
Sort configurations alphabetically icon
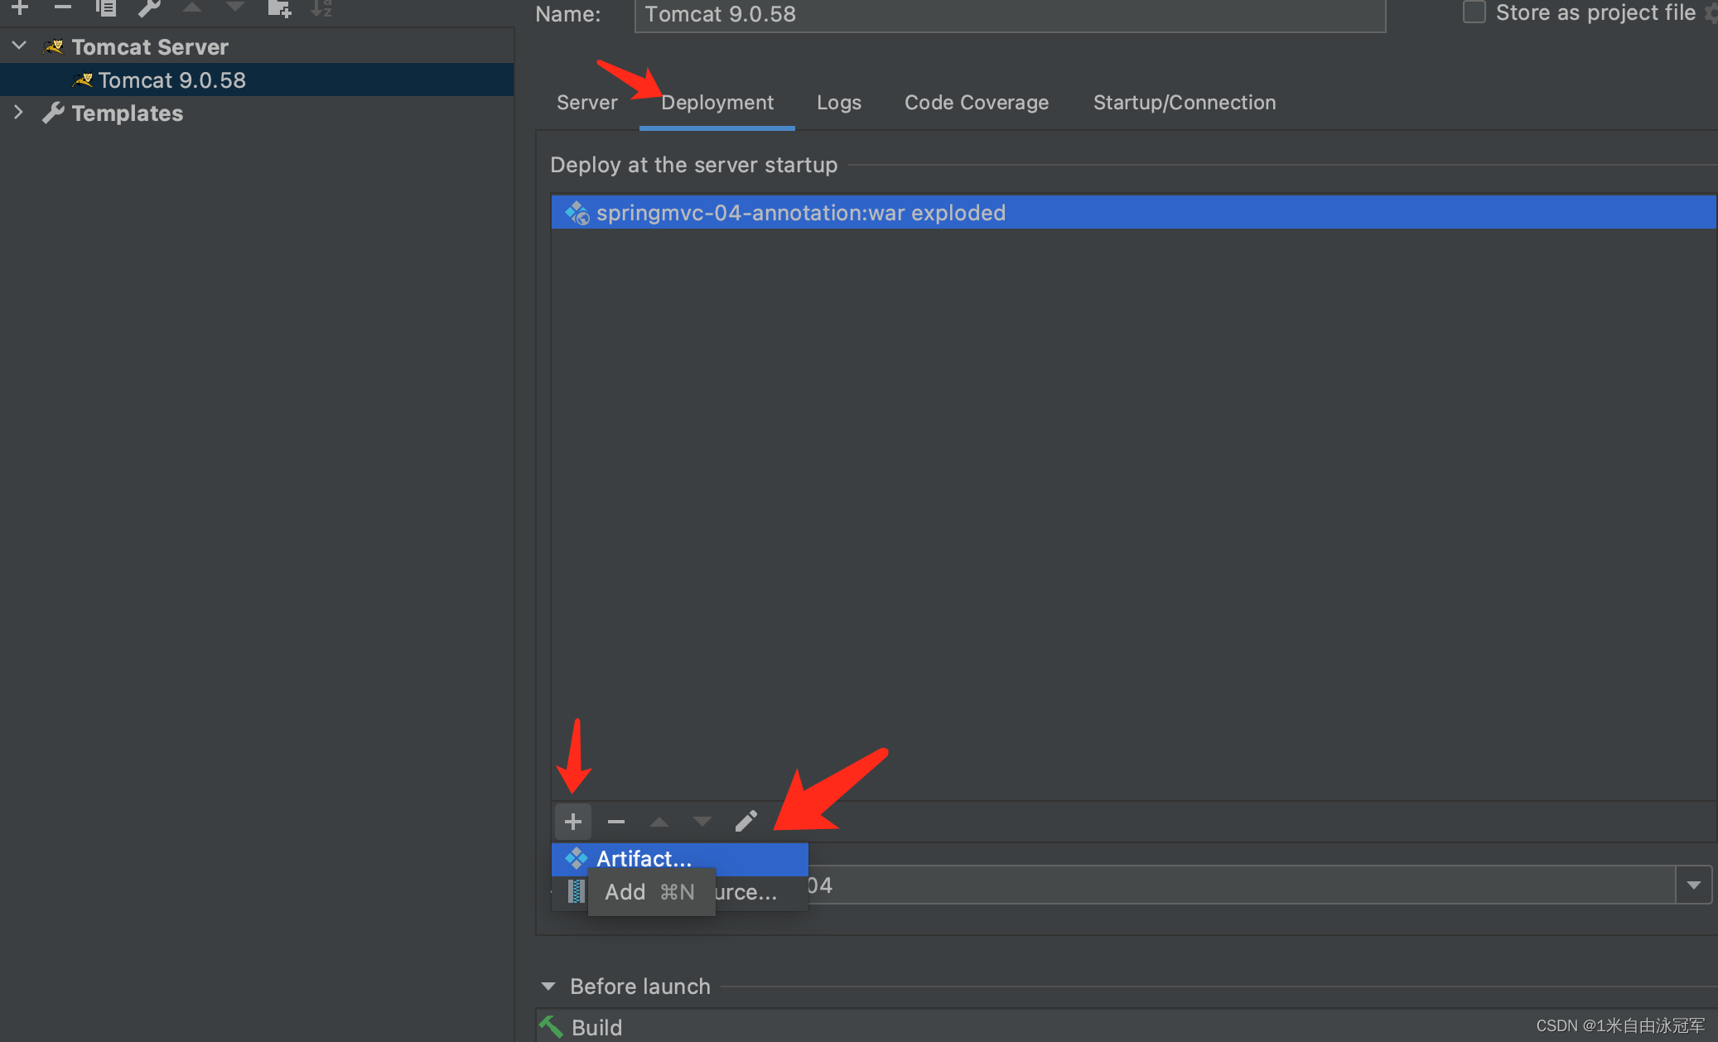click(321, 8)
